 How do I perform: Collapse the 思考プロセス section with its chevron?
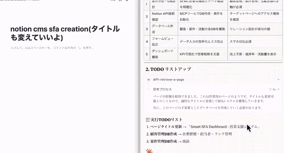click(278, 89)
